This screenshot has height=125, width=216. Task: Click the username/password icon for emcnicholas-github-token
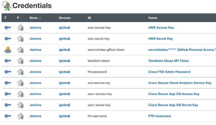point(8,50)
